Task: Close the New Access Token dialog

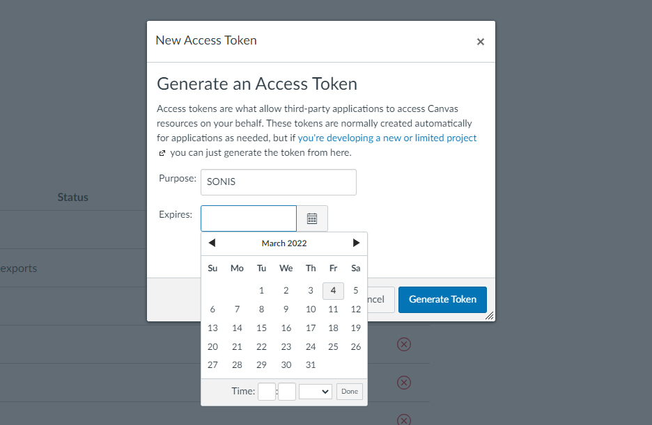Action: click(480, 42)
